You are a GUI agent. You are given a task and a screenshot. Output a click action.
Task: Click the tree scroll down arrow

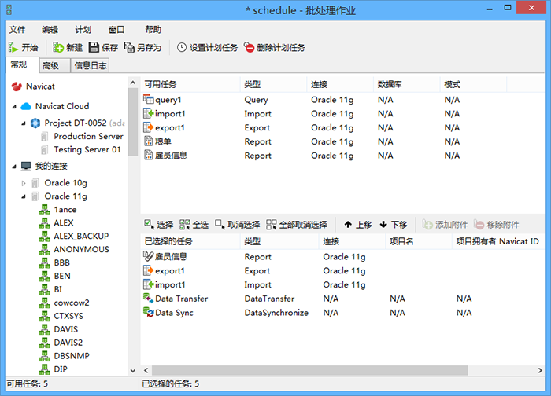coord(133,370)
